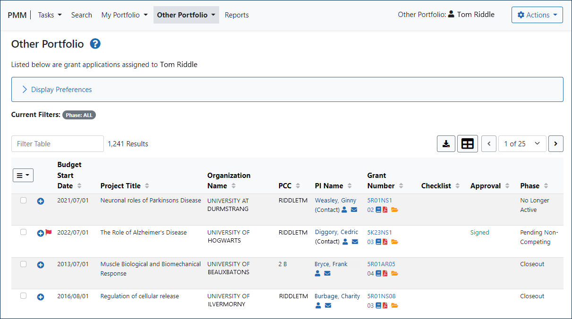This screenshot has width=572, height=319.
Task: Click the Phase: ALL filter badge
Action: click(79, 115)
